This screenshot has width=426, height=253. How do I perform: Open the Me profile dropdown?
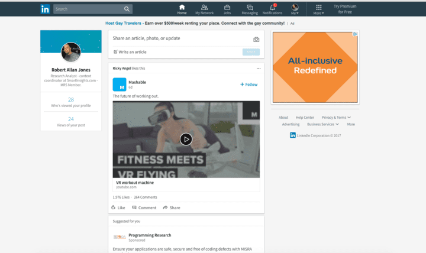[x=295, y=9]
